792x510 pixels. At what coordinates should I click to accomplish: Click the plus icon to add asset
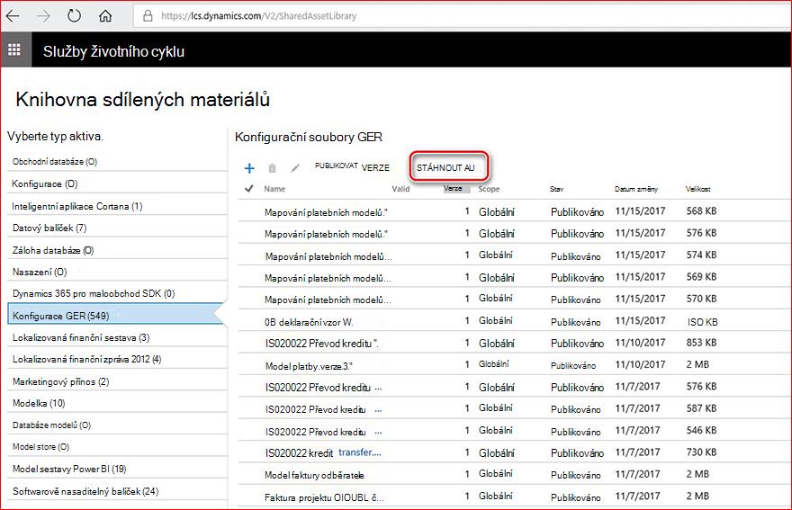click(x=249, y=168)
